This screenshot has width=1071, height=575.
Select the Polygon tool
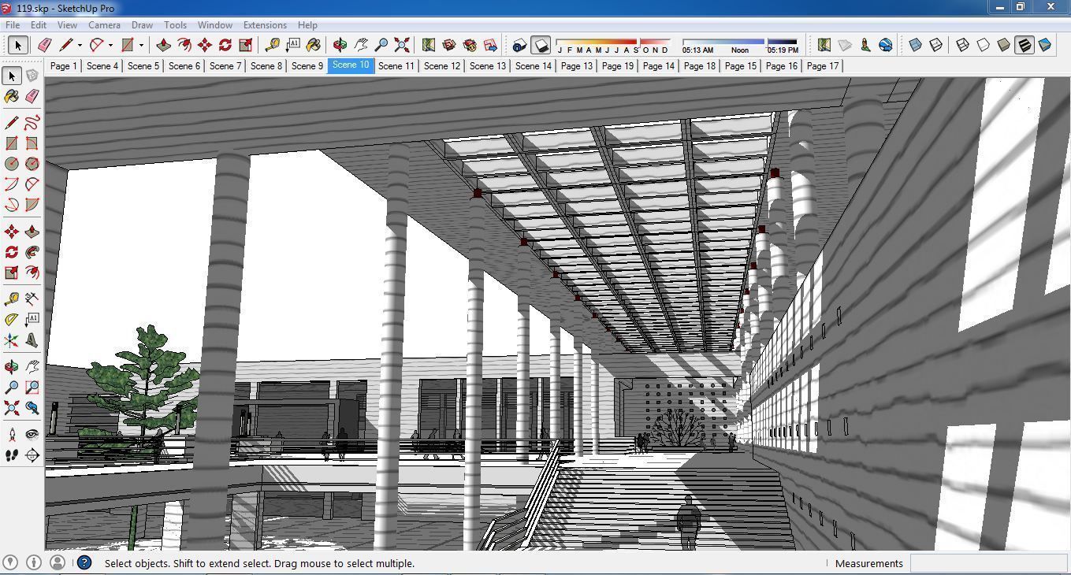pyautogui.click(x=32, y=164)
